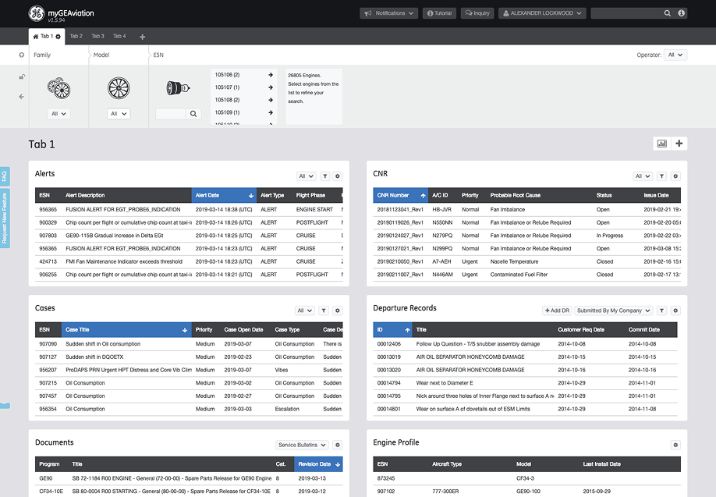This screenshot has width=716, height=497.
Task: Open the Tutorial button in the header
Action: point(439,13)
